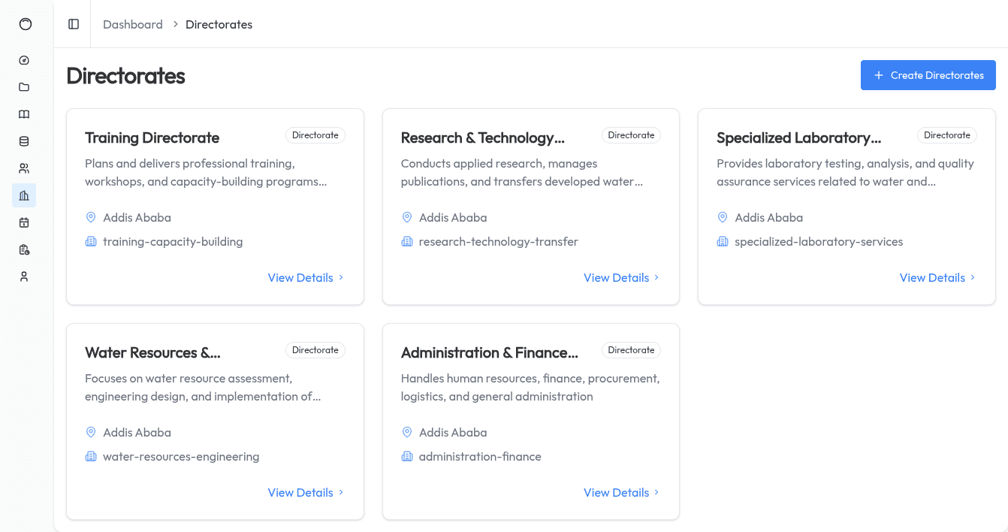Select Directorates in the breadcrumb trail

[x=219, y=24]
